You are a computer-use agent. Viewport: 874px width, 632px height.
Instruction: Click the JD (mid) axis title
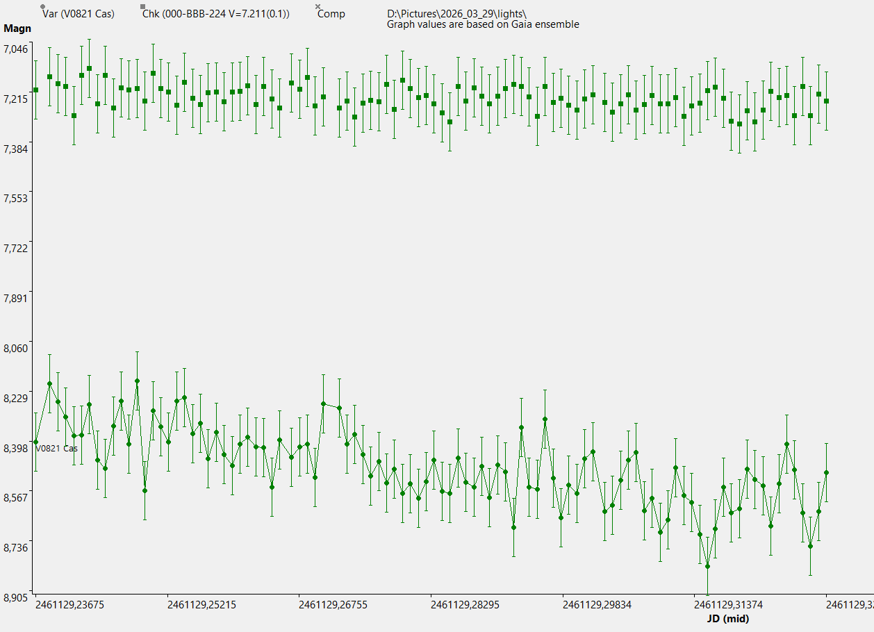click(x=725, y=618)
